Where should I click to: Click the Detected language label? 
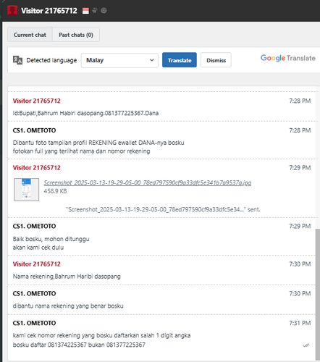(51, 60)
